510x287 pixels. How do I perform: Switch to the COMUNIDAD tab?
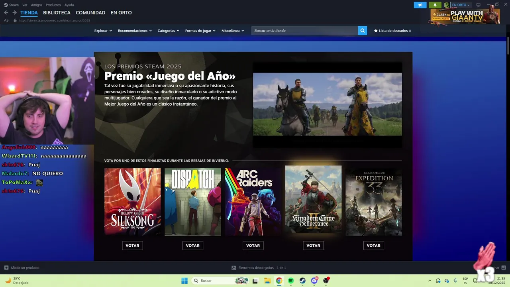[x=90, y=13]
